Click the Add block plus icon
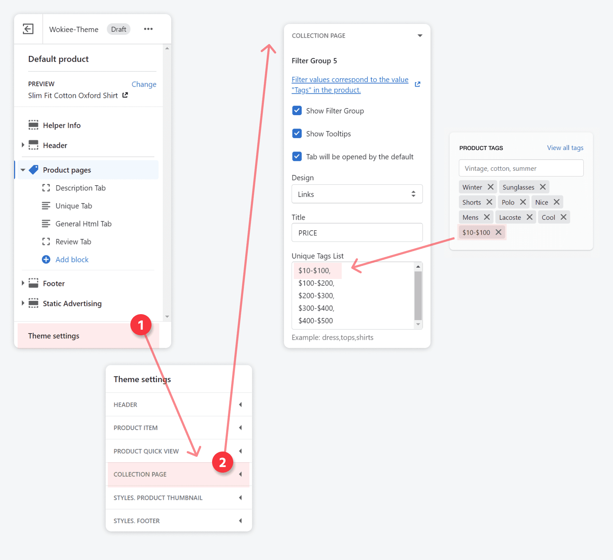 click(x=46, y=260)
